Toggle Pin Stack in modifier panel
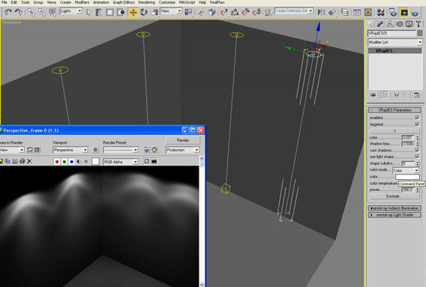Image resolution: width=426 pixels, height=287 pixels. pos(373,95)
